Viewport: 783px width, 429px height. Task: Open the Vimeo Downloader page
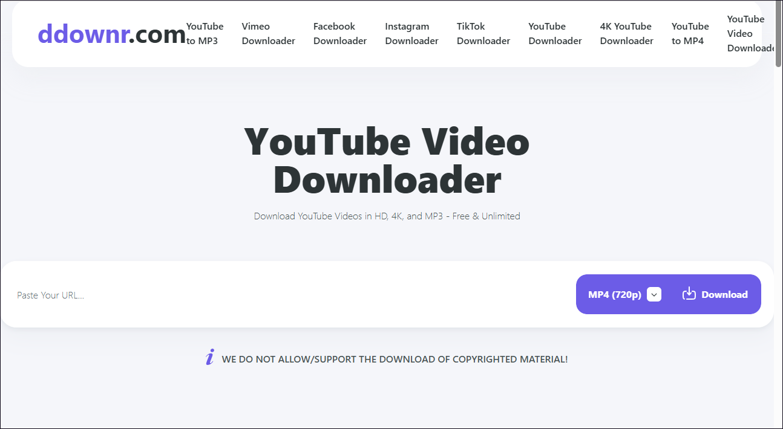(x=267, y=33)
